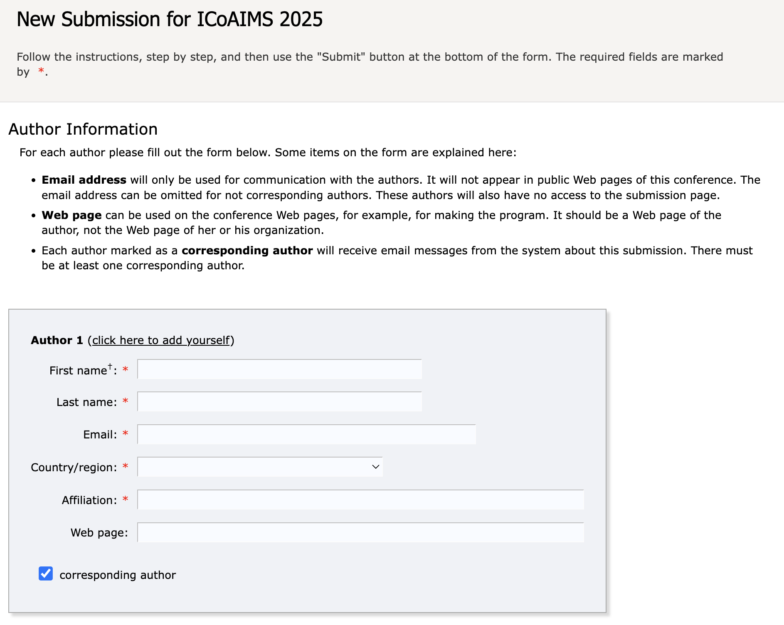Click the 'Country/region:' field label
This screenshot has width=784, height=625.
74,468
